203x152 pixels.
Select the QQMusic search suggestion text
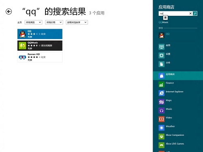163,22
